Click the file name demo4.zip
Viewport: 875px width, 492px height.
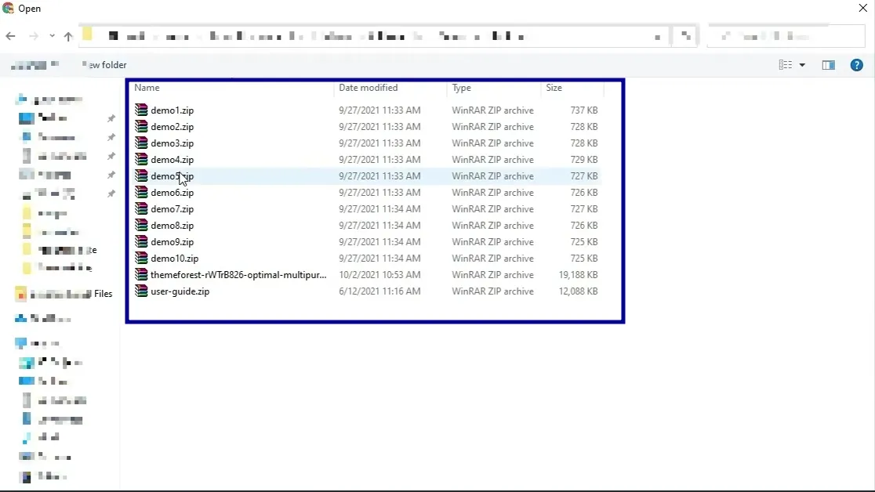pos(172,160)
